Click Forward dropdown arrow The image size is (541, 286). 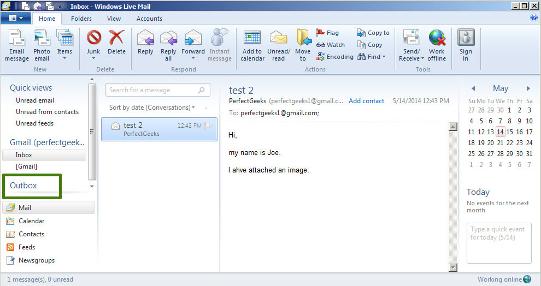click(x=193, y=58)
